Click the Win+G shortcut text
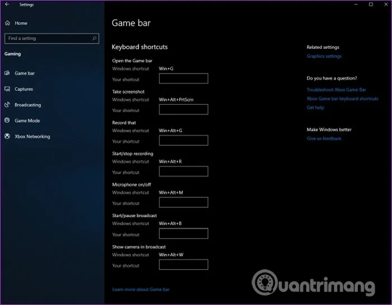 coord(166,68)
